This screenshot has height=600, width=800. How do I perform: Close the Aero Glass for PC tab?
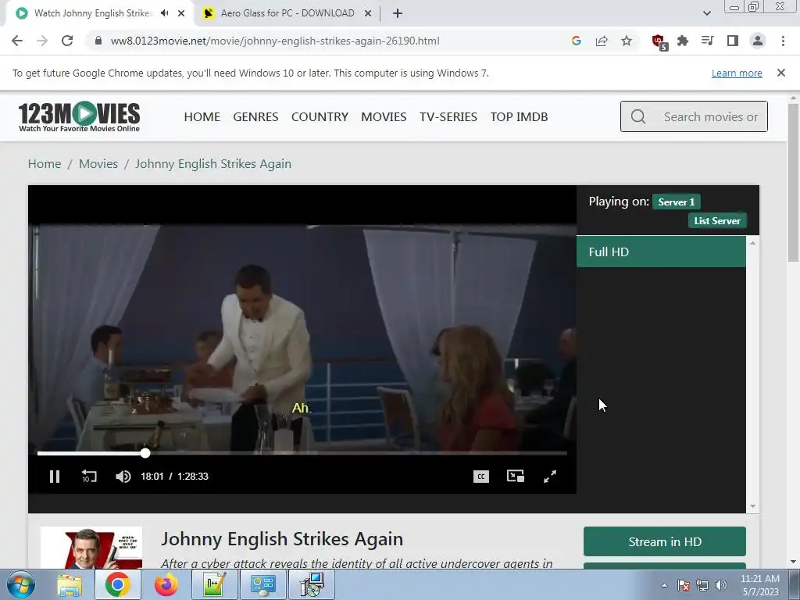point(368,13)
